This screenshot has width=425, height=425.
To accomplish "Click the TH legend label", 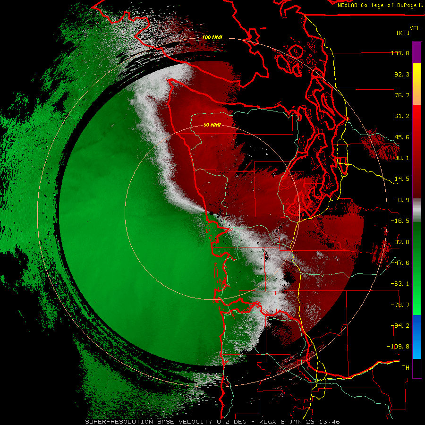I will 406,368.
